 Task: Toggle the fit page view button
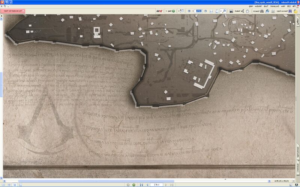click(x=217, y=11)
